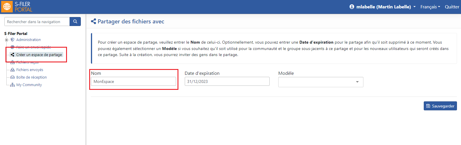Image resolution: width=461 pixels, height=145 pixels.
Task: Click the My Community hierarchy icon
Action: [x=12, y=85]
